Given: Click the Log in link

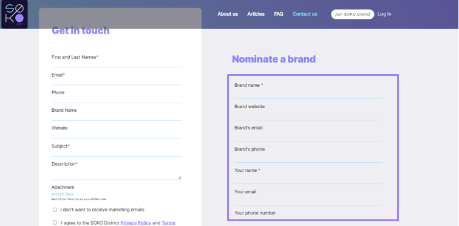Looking at the screenshot, I should tap(384, 14).
